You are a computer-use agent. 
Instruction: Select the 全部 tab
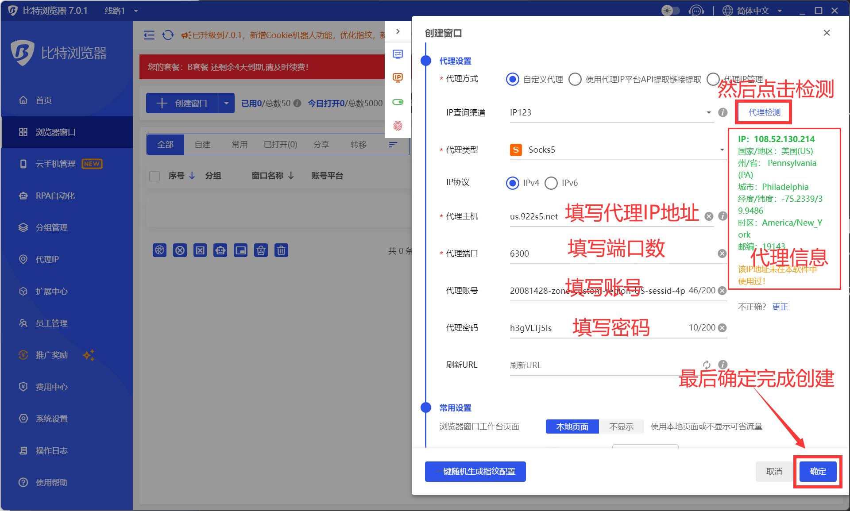click(x=165, y=145)
